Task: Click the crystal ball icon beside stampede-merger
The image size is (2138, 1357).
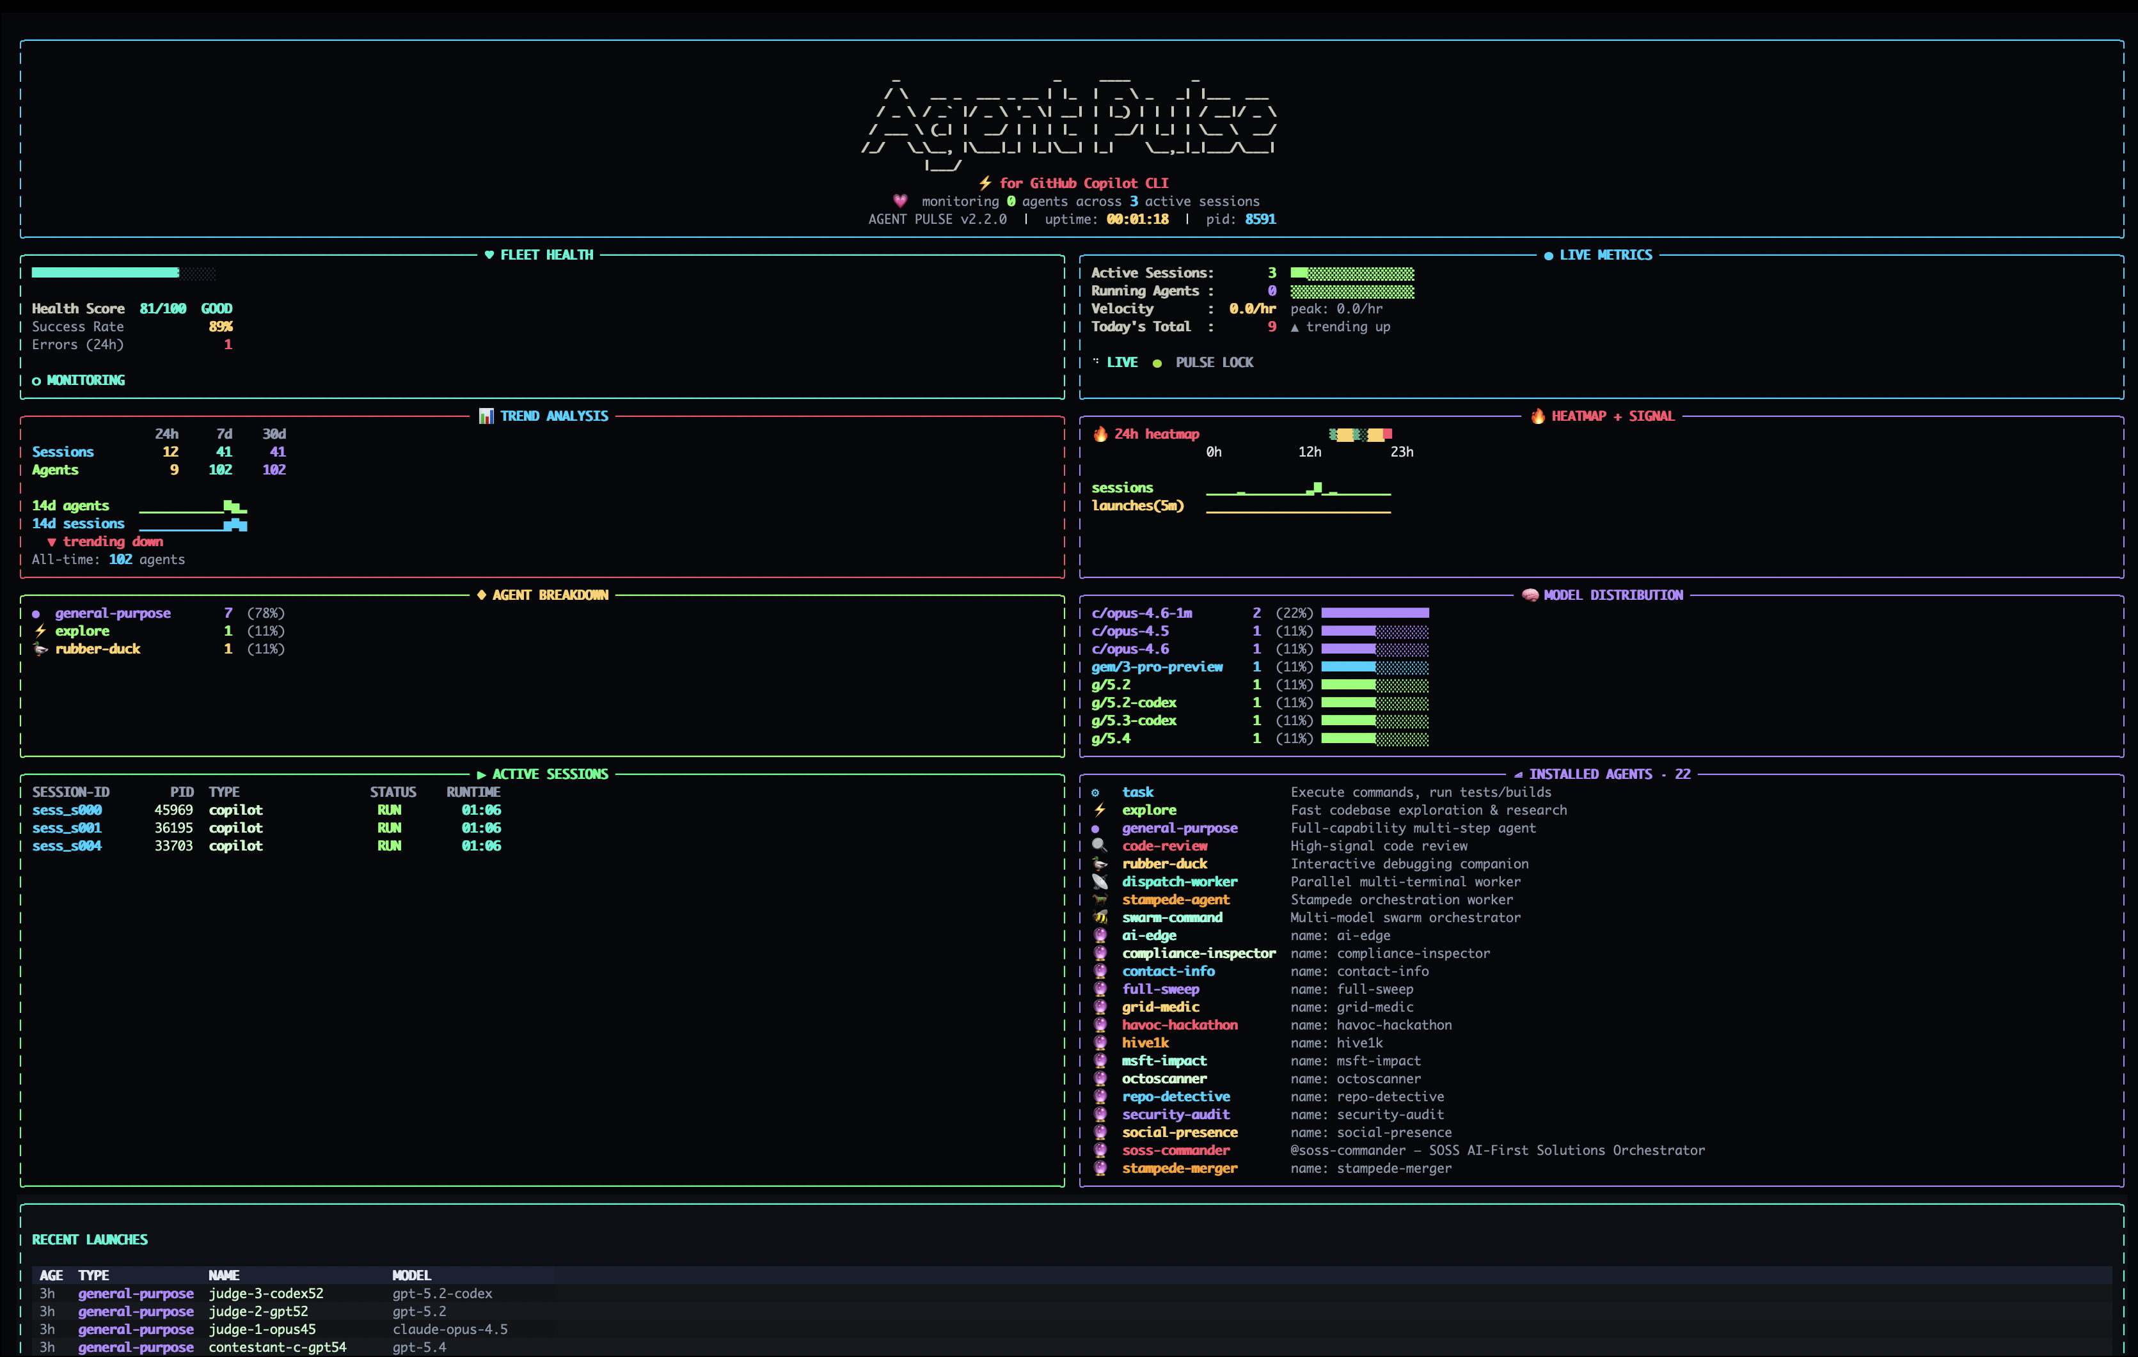Action: pos(1099,1168)
